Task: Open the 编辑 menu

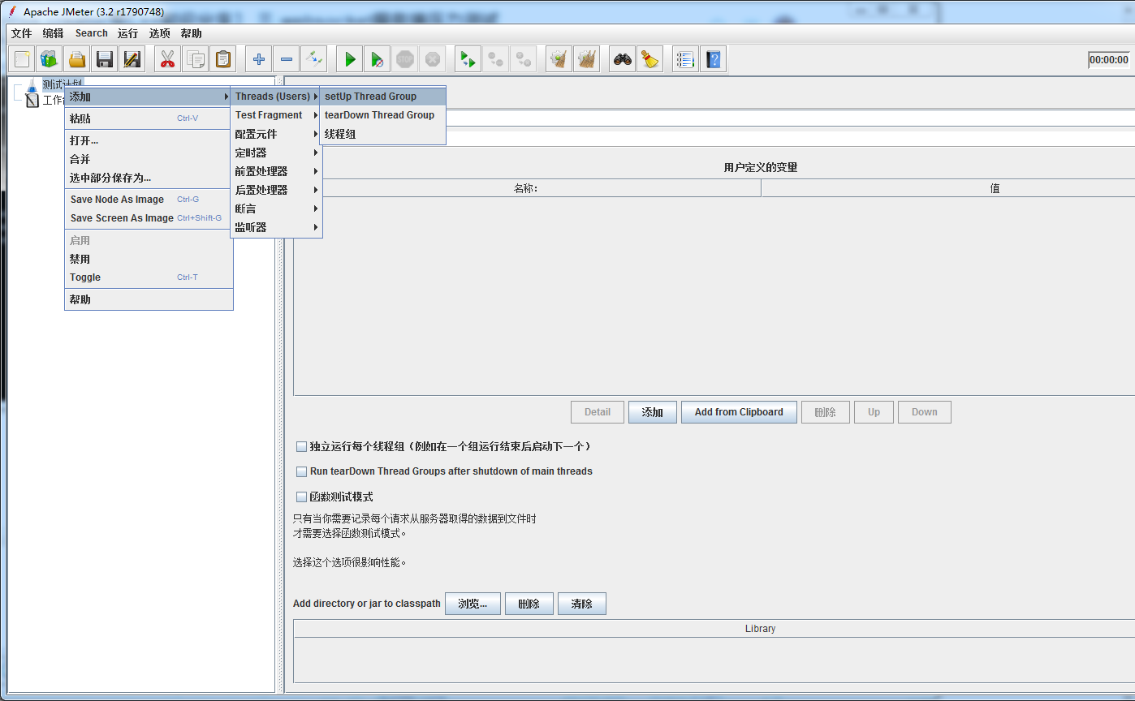Action: pos(54,33)
